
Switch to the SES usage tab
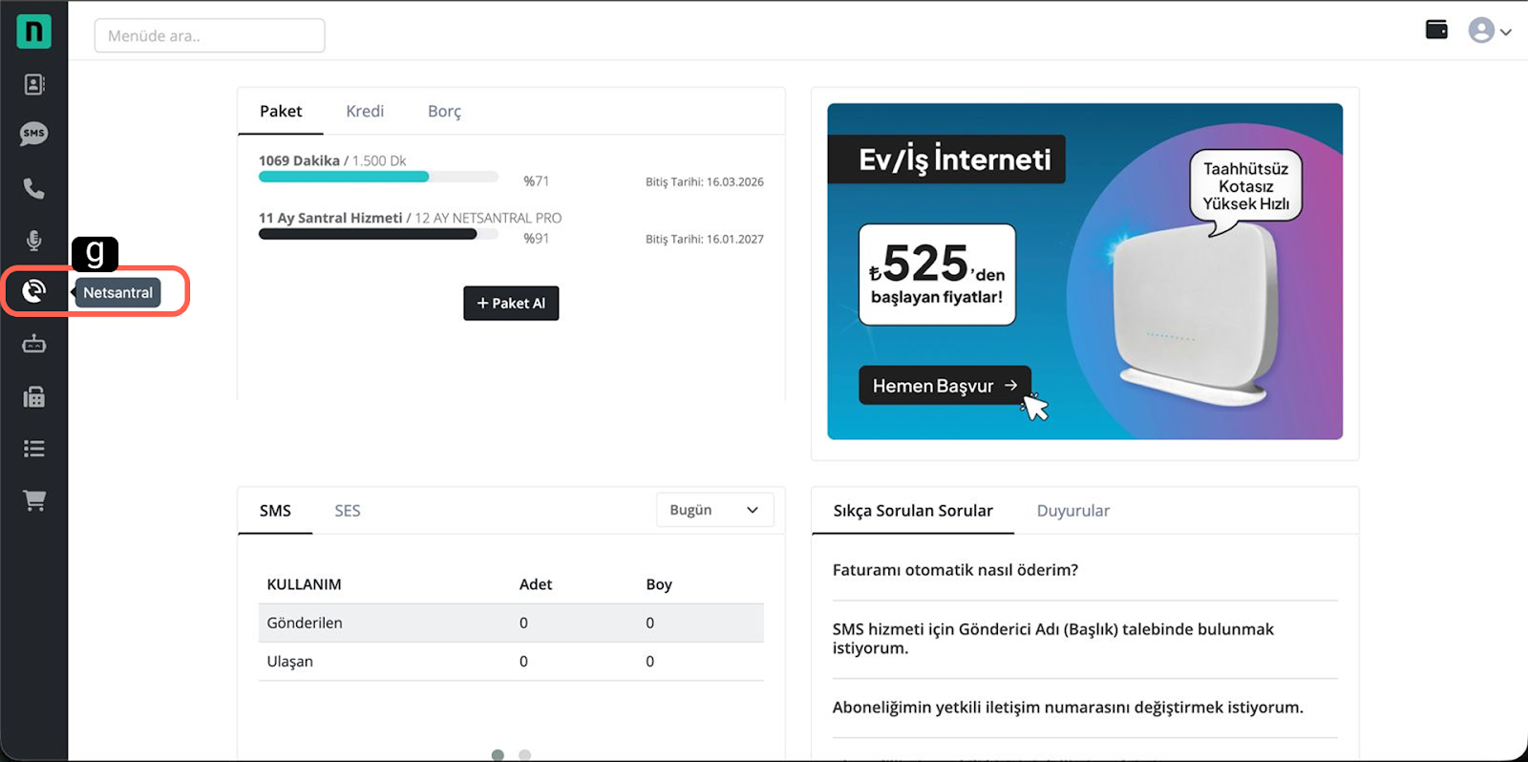tap(348, 511)
